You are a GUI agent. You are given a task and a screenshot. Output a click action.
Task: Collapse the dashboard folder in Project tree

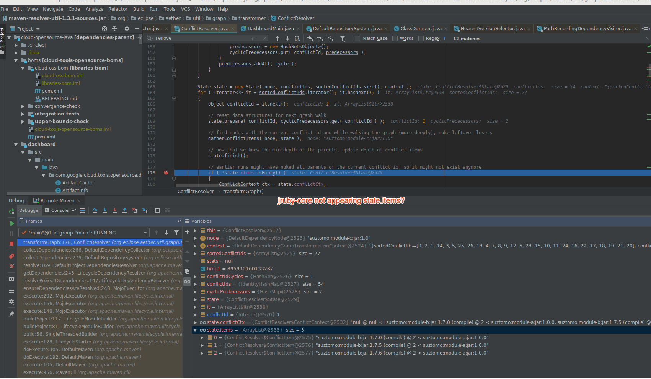tap(16, 144)
